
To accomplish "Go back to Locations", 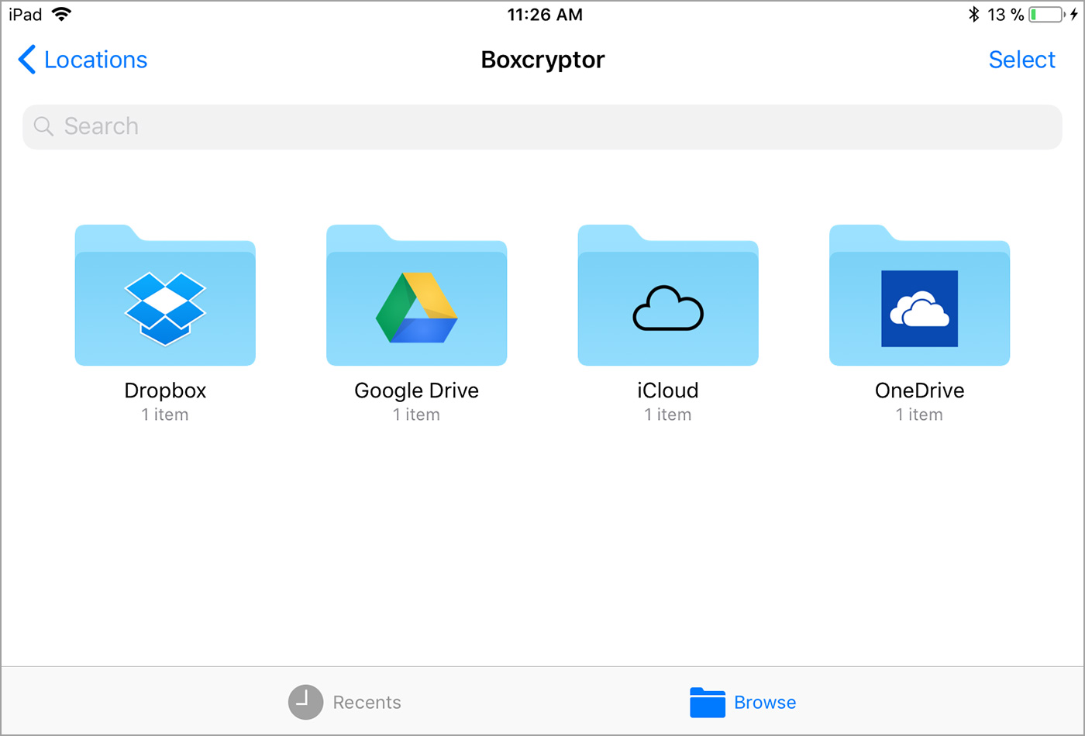I will [x=83, y=60].
